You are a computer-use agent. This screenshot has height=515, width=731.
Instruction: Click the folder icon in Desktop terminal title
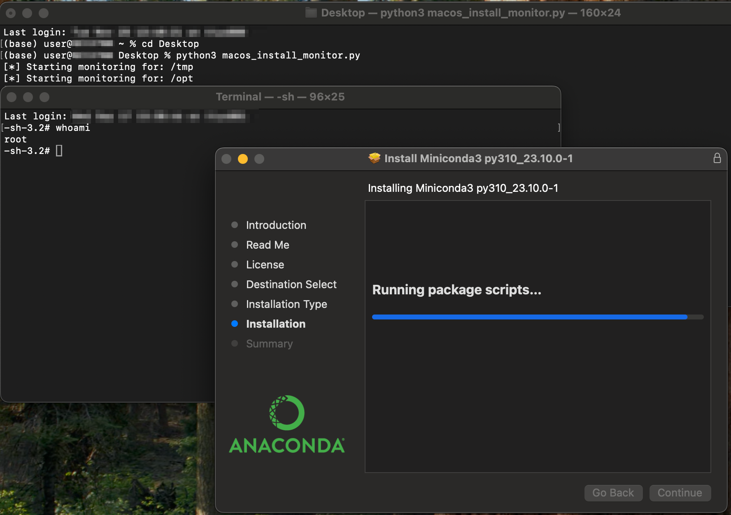click(x=311, y=13)
